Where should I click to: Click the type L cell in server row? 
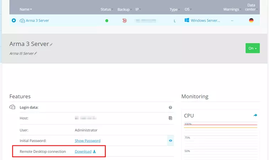pyautogui.click(x=174, y=21)
